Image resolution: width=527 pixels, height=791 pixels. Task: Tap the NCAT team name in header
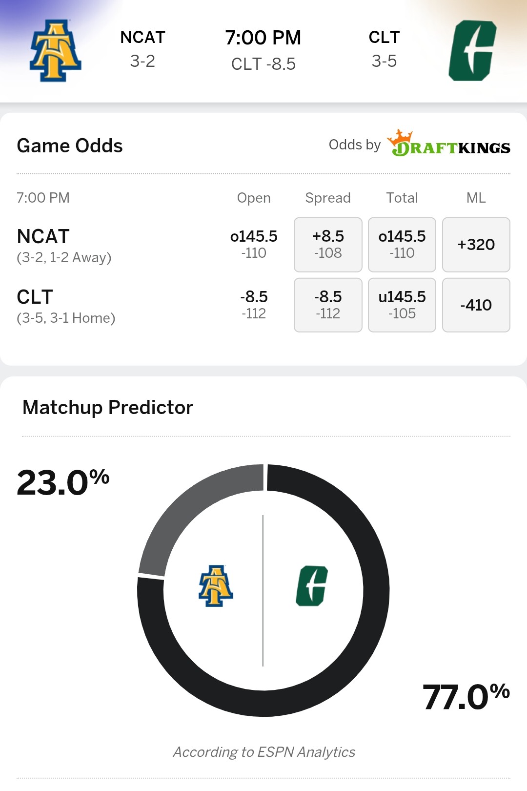[142, 38]
